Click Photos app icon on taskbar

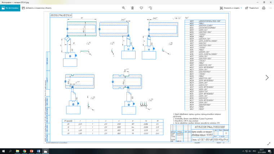(45, 151)
